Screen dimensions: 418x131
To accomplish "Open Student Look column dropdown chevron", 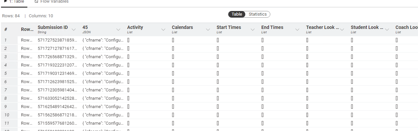I will pos(387,30).
